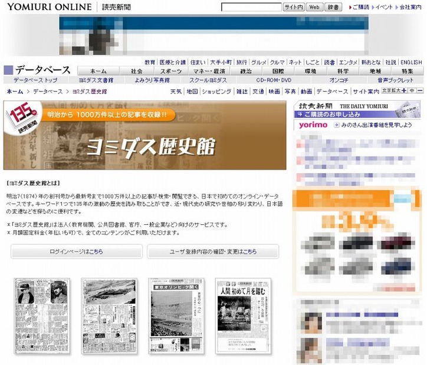Open the second newspaper thumbnail with aerial photo
The image size is (427, 365).
pos(109,316)
